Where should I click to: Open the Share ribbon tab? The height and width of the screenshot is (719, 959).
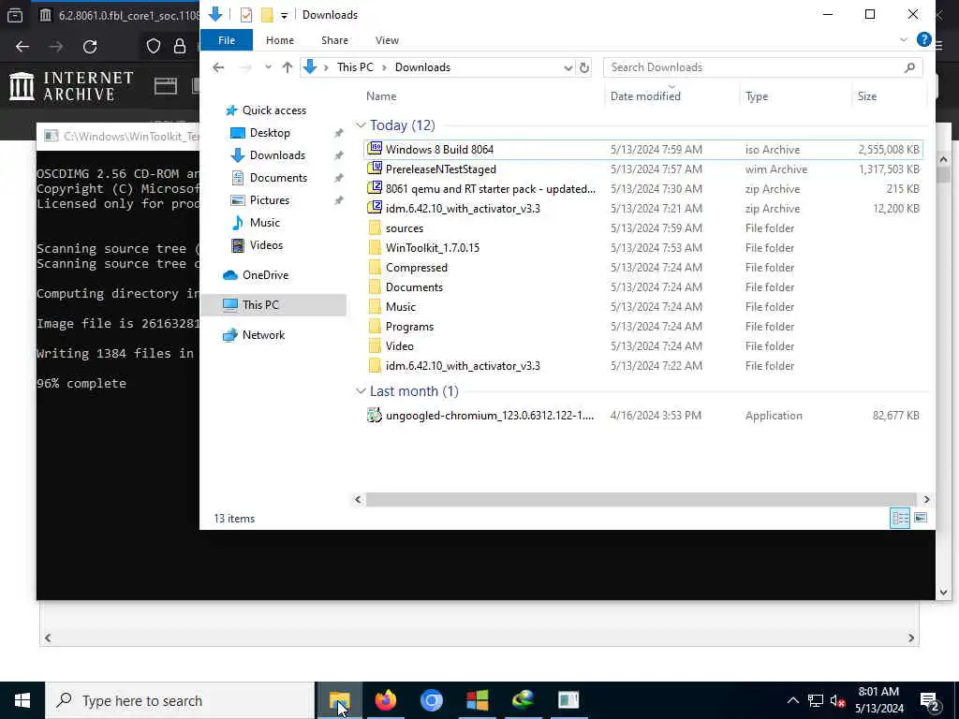(334, 39)
